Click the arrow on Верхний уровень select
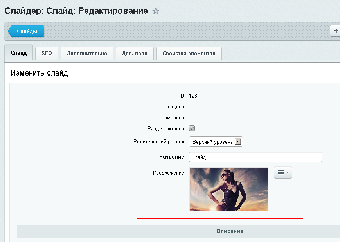The height and width of the screenshot is (242, 340). click(237, 142)
